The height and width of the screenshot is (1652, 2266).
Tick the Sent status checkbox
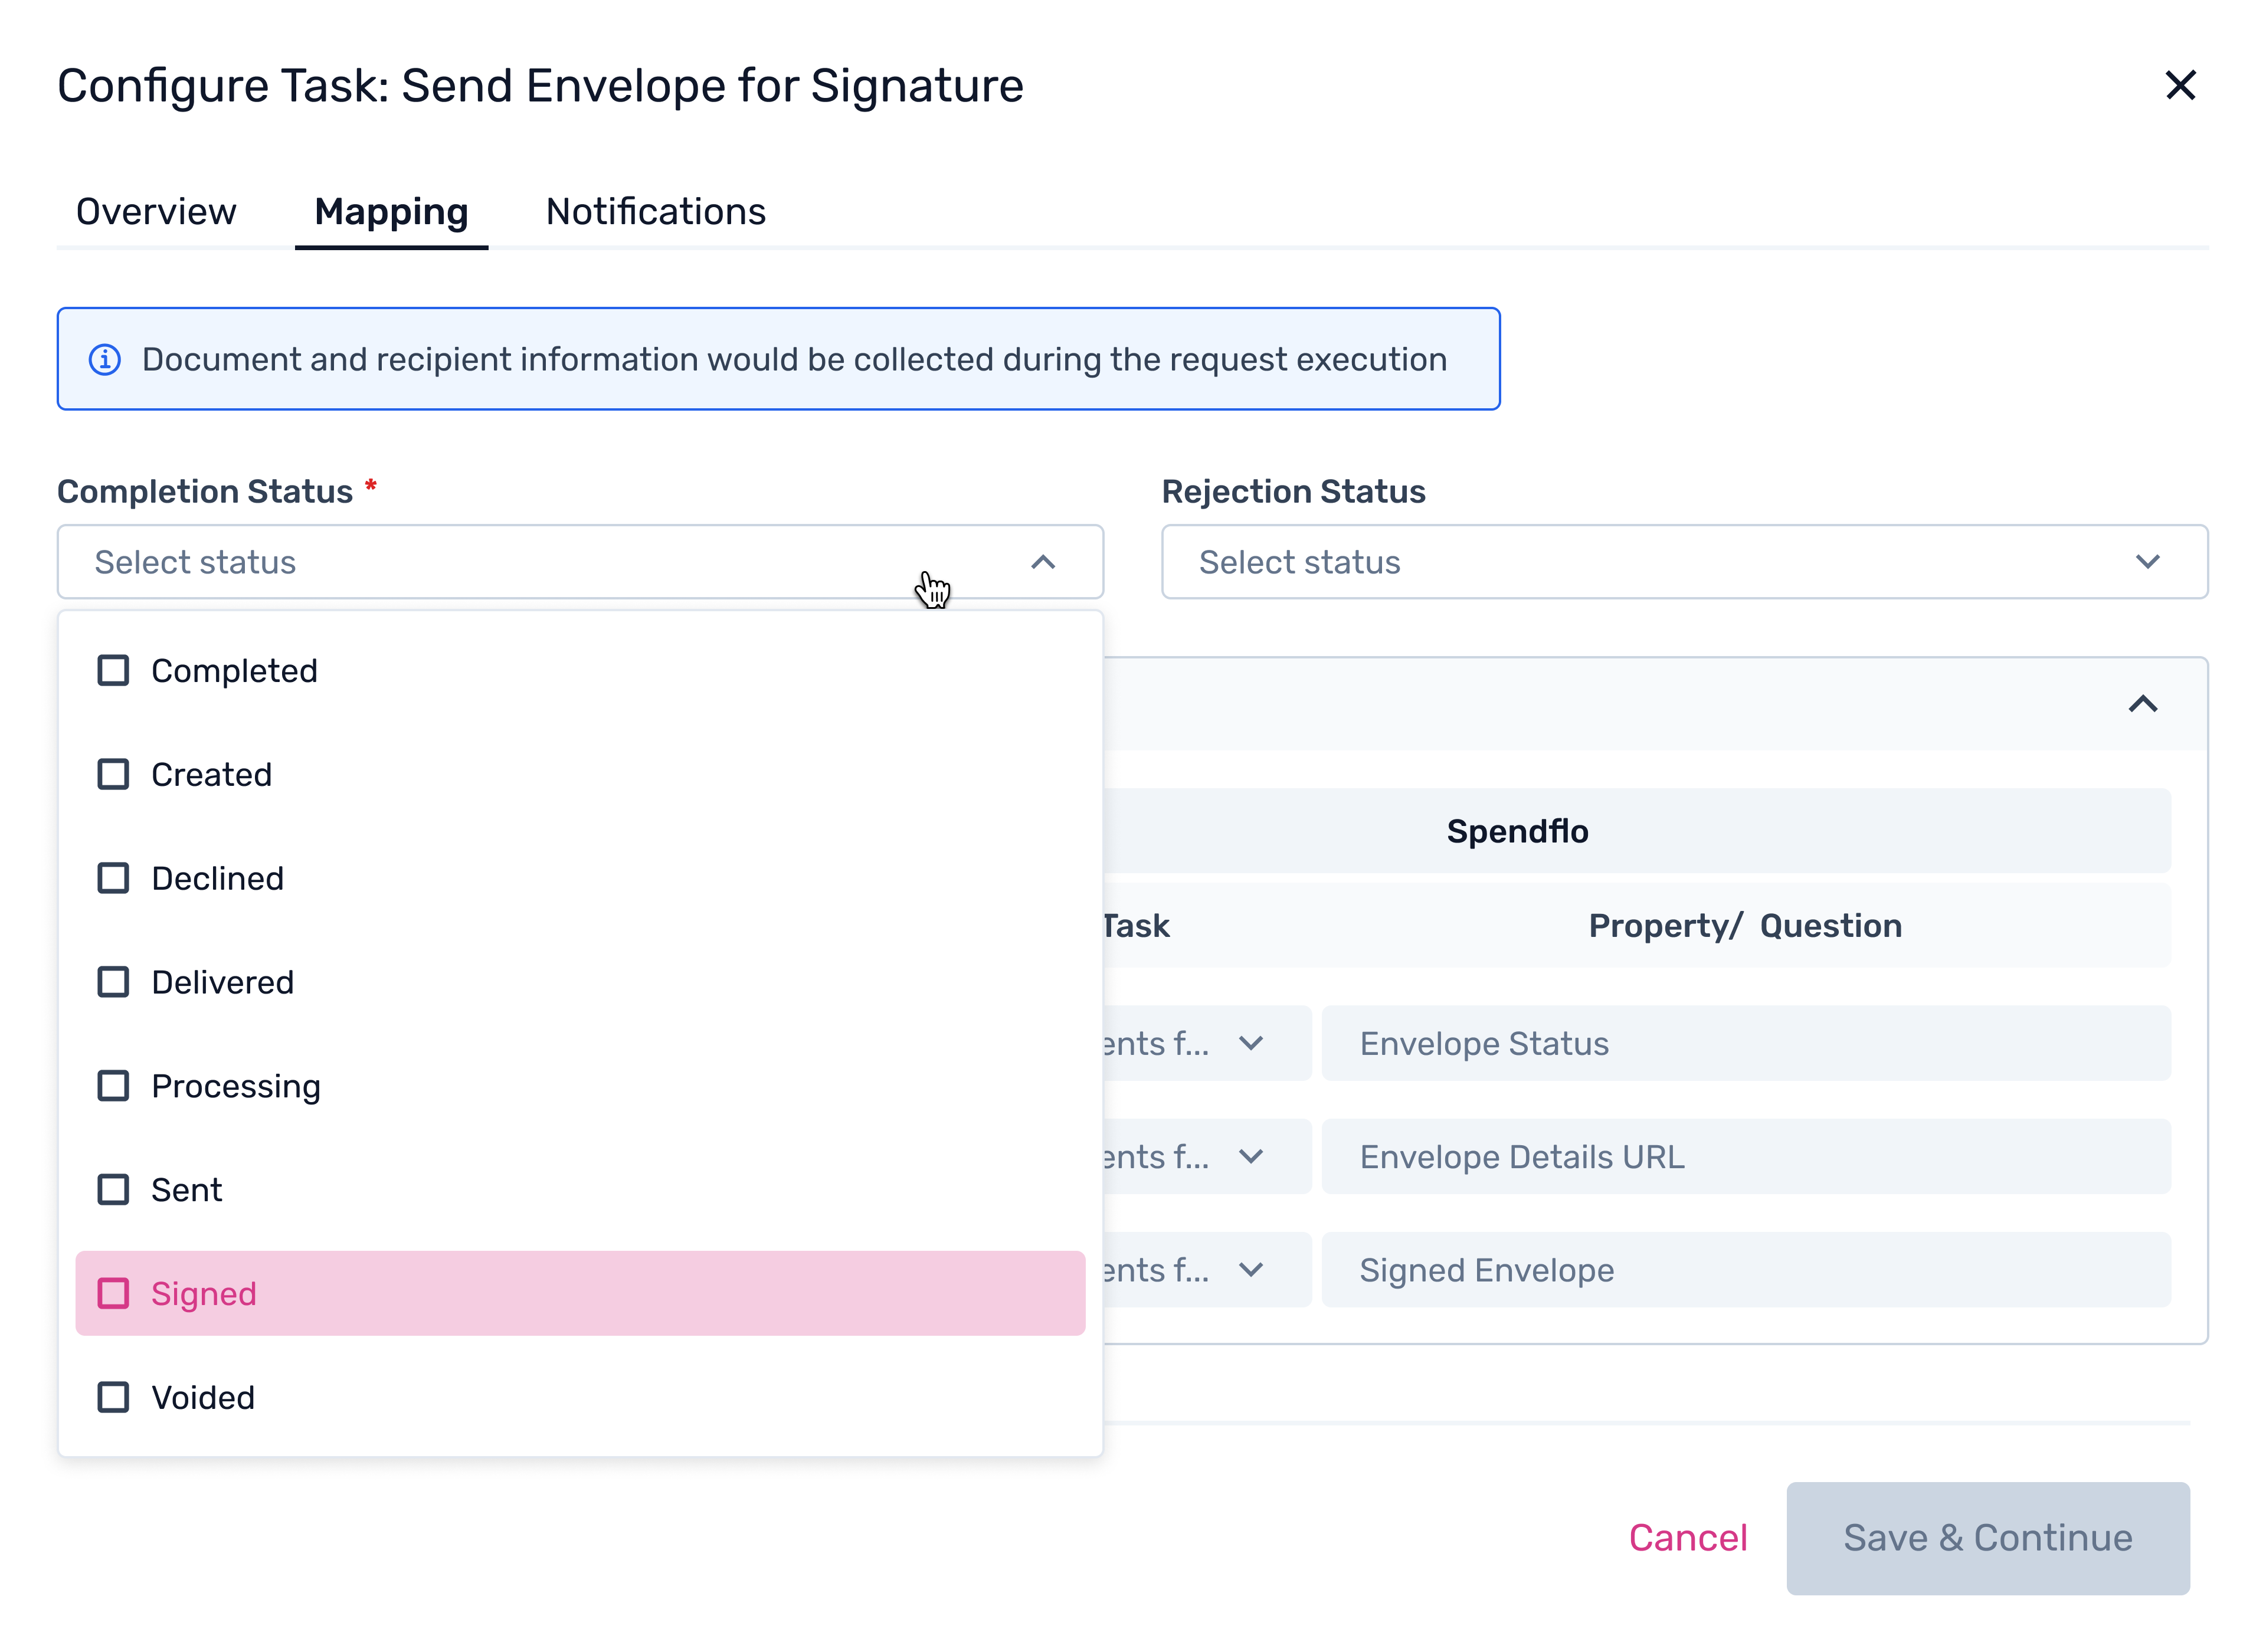click(x=113, y=1190)
